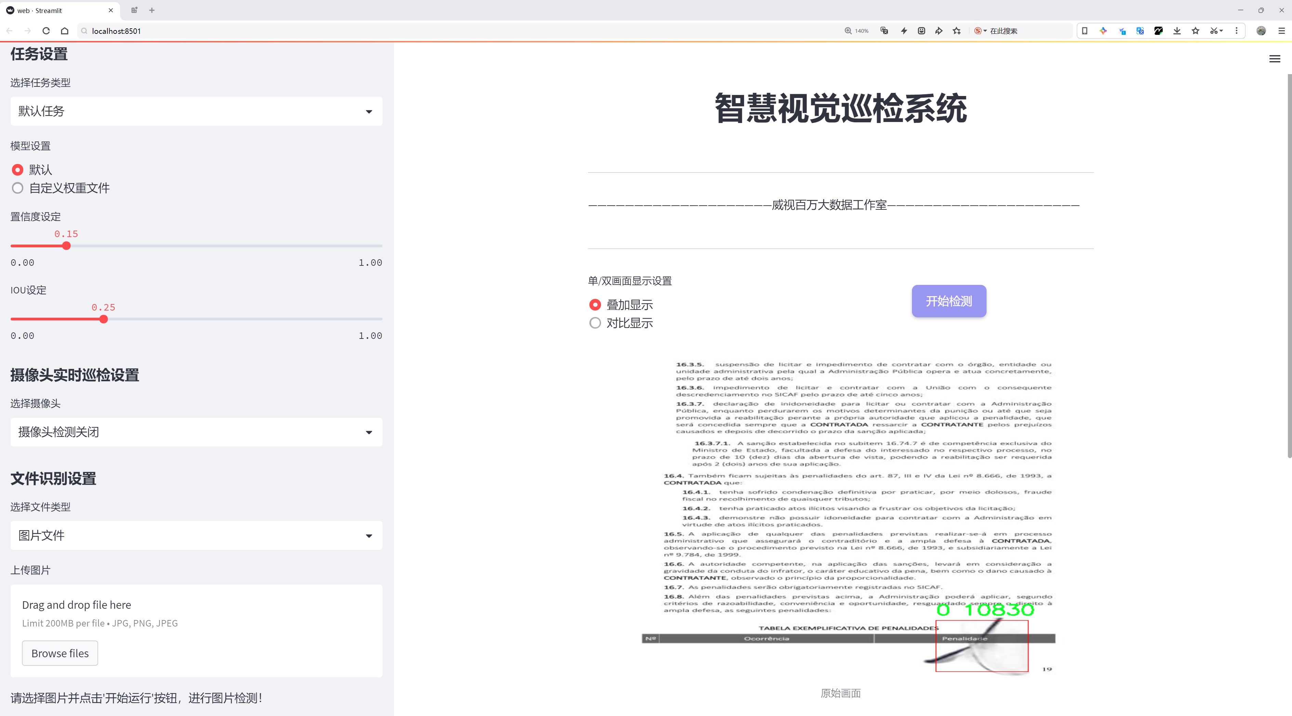Click the Browse files button
The width and height of the screenshot is (1292, 716).
pos(60,653)
